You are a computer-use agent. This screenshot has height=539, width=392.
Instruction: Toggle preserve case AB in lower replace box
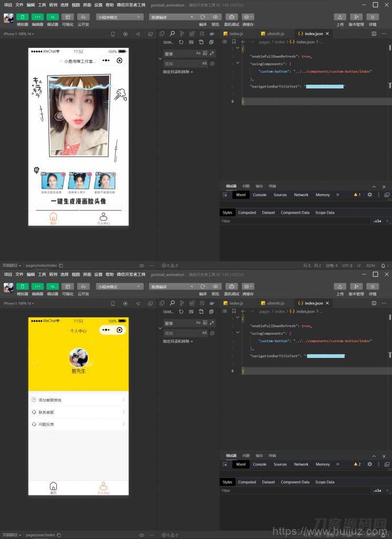[204, 333]
